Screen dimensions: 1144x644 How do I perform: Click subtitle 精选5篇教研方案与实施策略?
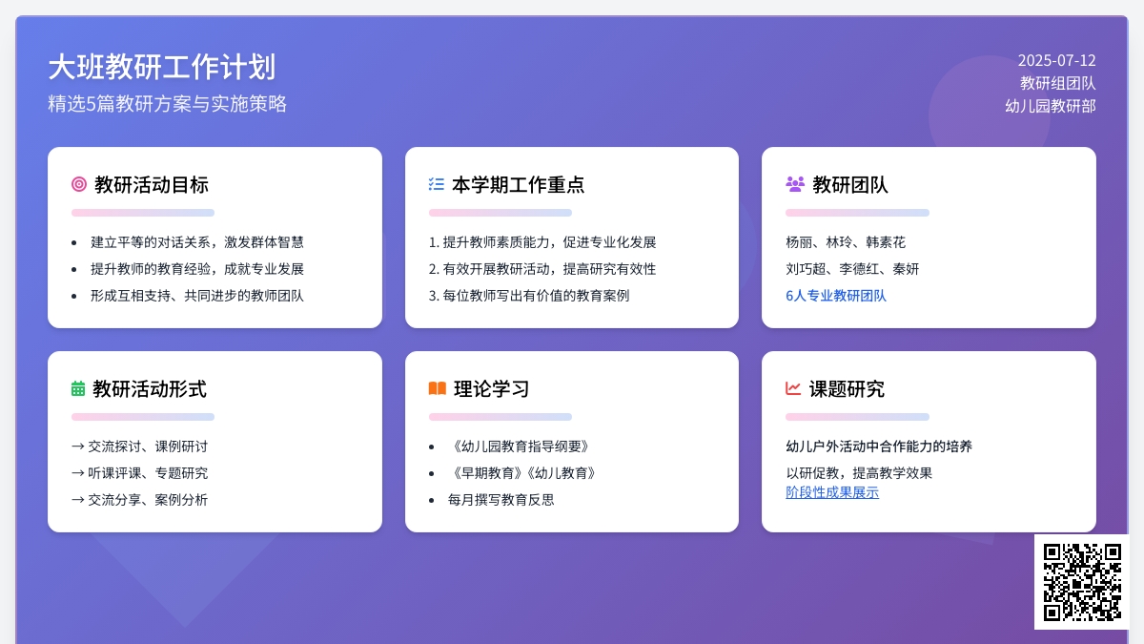tap(168, 104)
